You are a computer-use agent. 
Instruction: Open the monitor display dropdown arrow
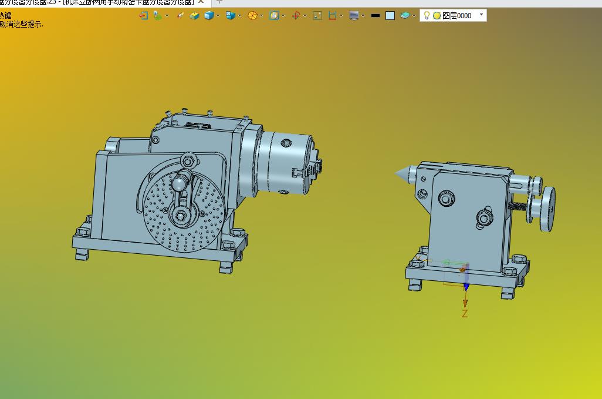(x=363, y=16)
